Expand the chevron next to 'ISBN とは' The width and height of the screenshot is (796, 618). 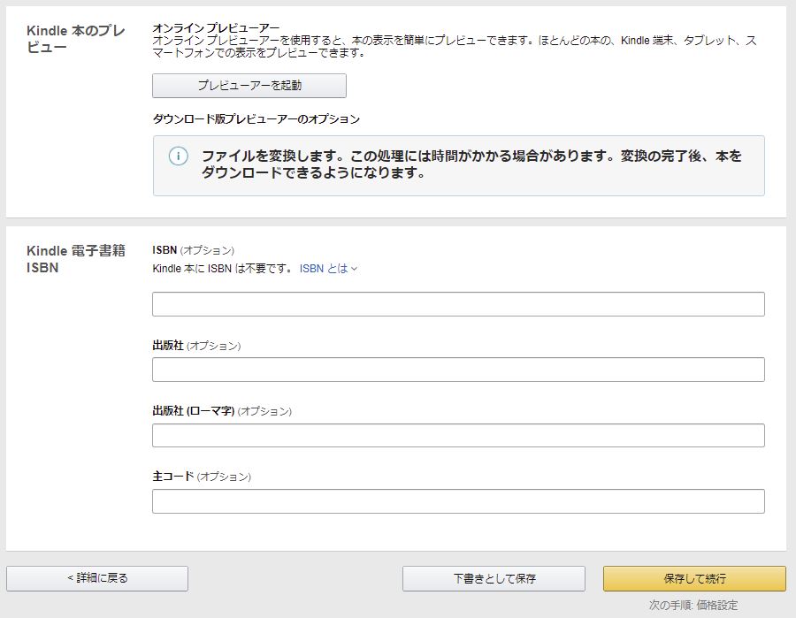point(355,269)
